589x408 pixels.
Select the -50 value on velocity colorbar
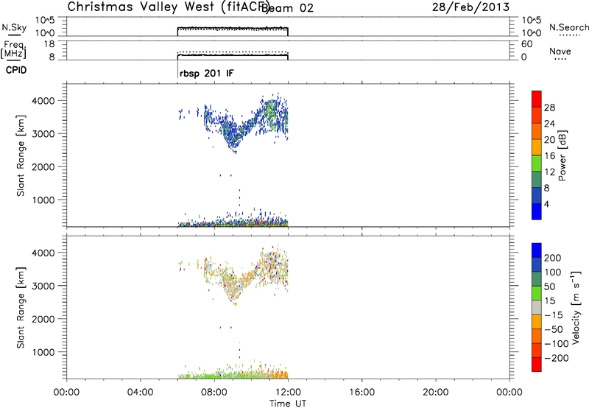coord(554,329)
